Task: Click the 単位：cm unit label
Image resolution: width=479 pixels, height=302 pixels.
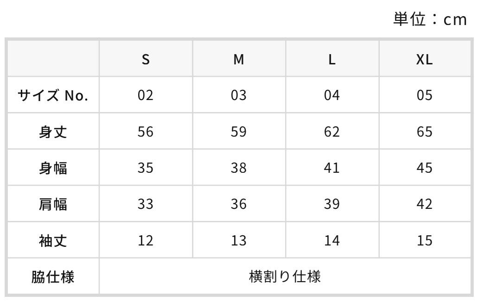Action: tap(430, 19)
